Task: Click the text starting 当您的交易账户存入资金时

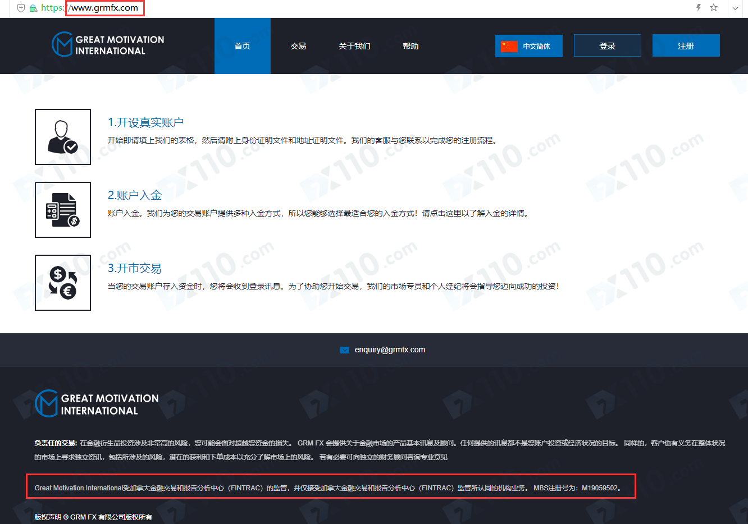Action: [x=334, y=286]
